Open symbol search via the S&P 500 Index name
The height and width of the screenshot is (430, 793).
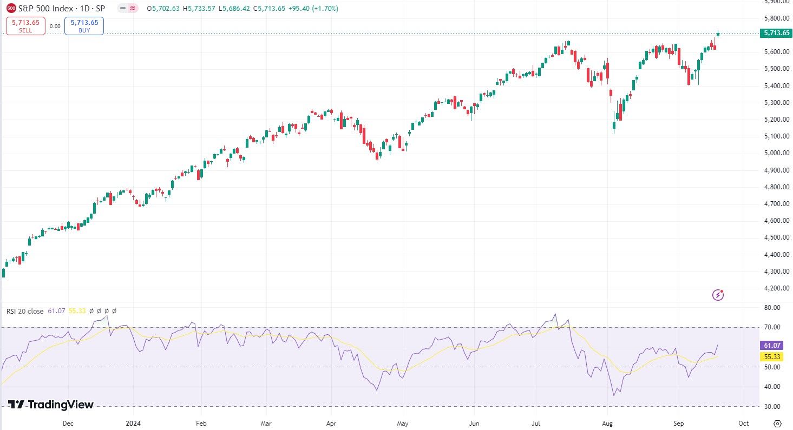click(x=46, y=8)
